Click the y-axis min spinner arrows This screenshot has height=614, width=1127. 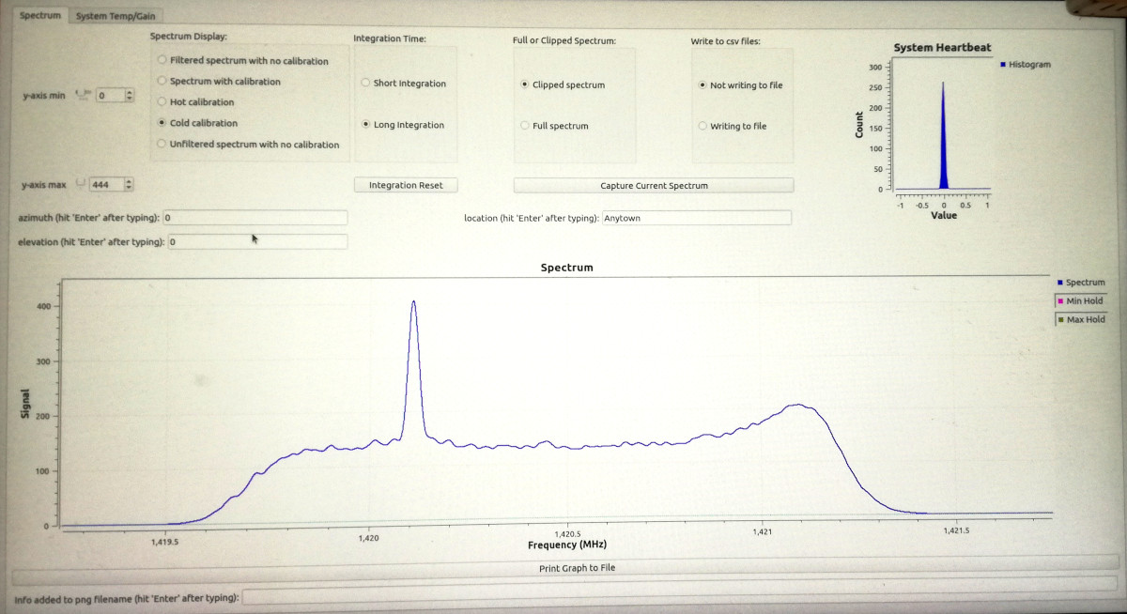(x=130, y=96)
